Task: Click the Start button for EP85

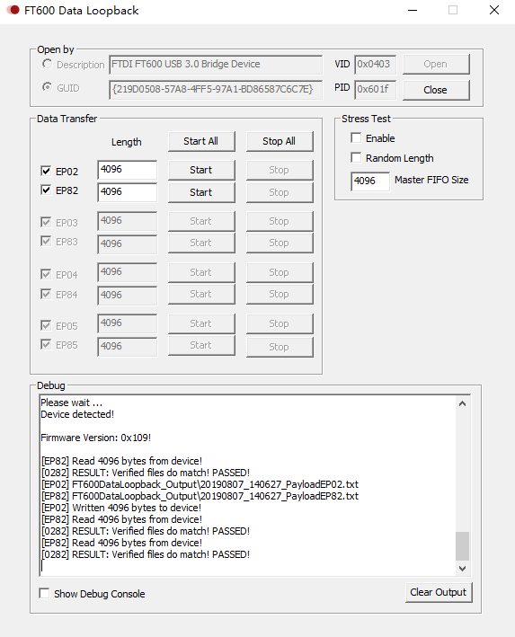Action: 201,345
